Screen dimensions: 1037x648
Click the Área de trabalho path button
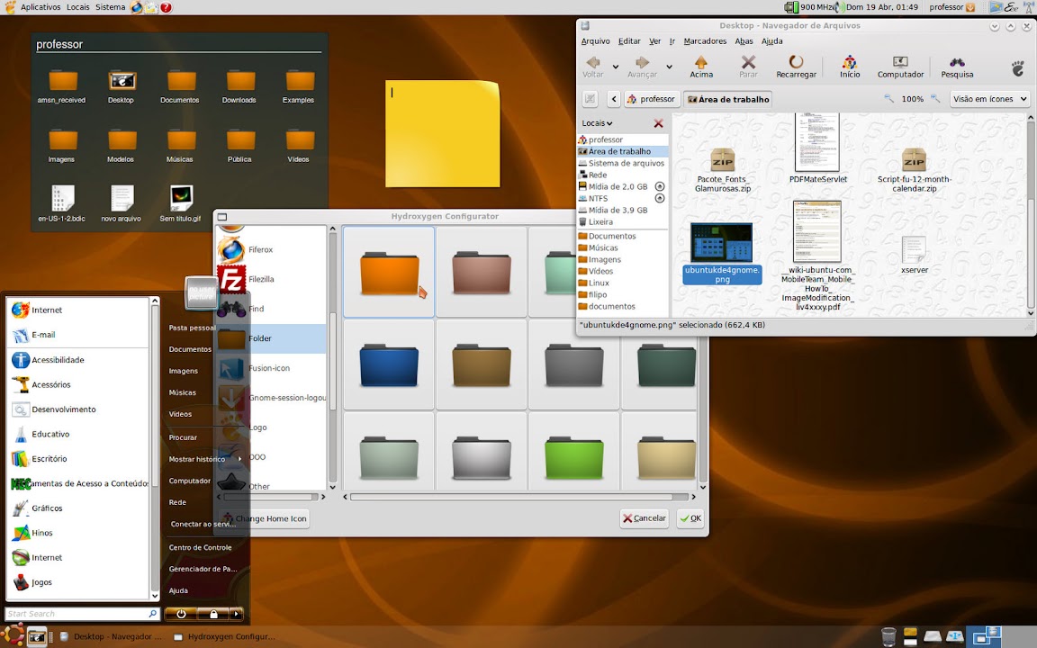click(x=728, y=99)
